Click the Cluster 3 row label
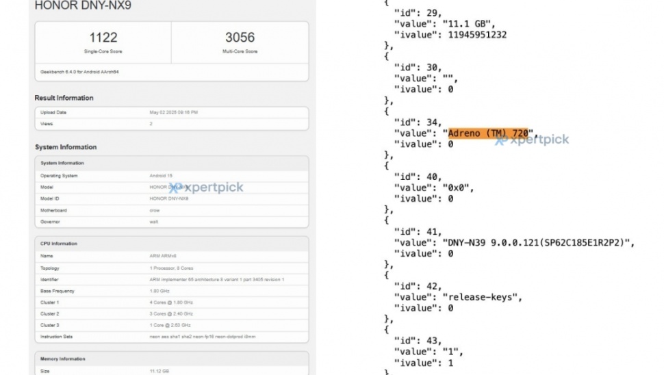Screen dimensions: 664x375 (49, 326)
